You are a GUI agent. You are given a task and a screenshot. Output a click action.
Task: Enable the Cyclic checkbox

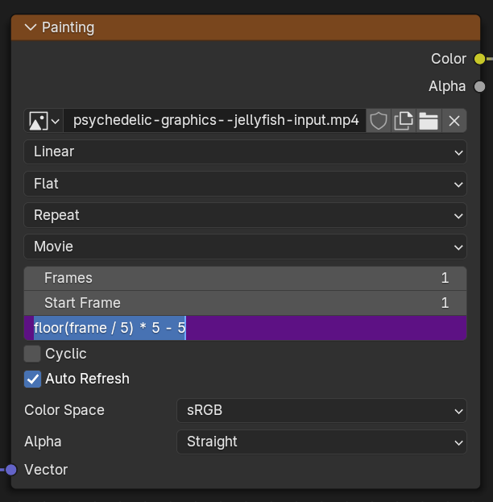pos(32,354)
